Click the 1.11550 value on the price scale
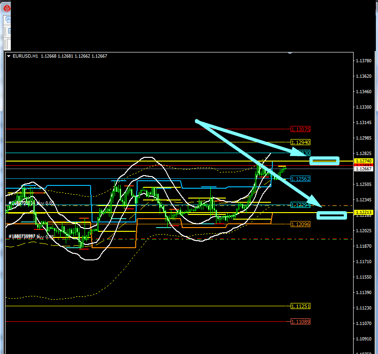This screenshot has width=378, height=354. (x=363, y=277)
